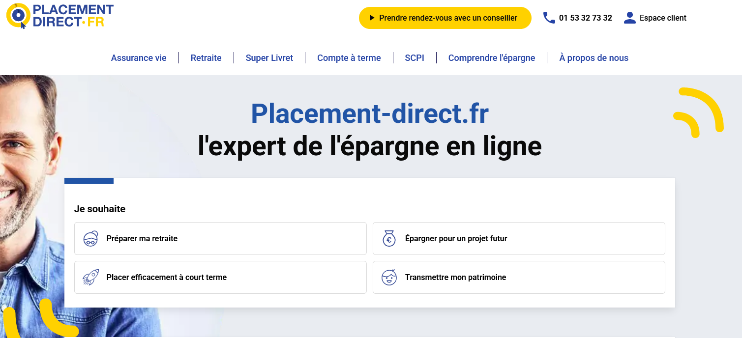Call the 01 53 32 73 32 number
Screen dimensions: 742x338
[x=585, y=18]
